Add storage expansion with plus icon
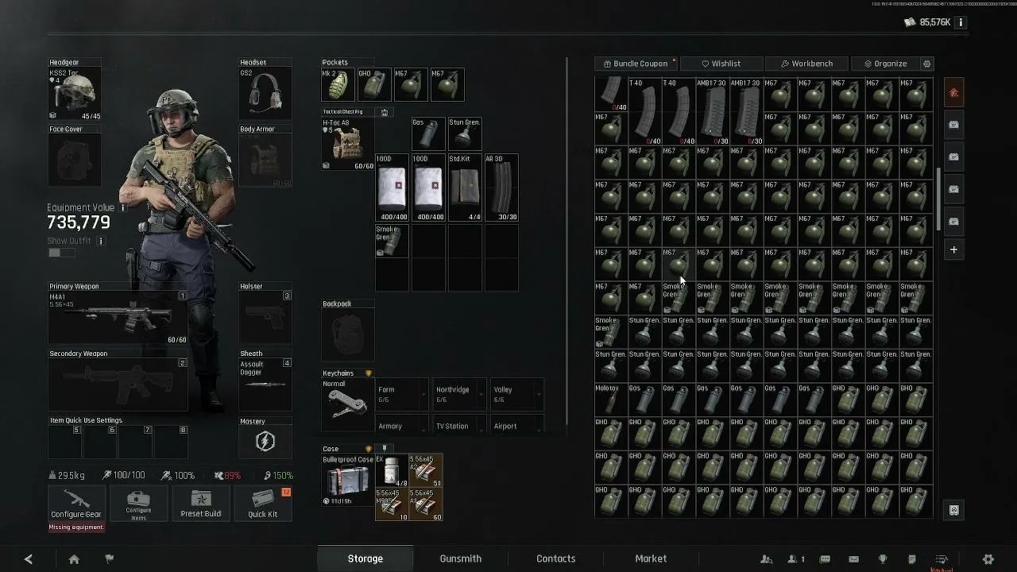 pos(954,249)
